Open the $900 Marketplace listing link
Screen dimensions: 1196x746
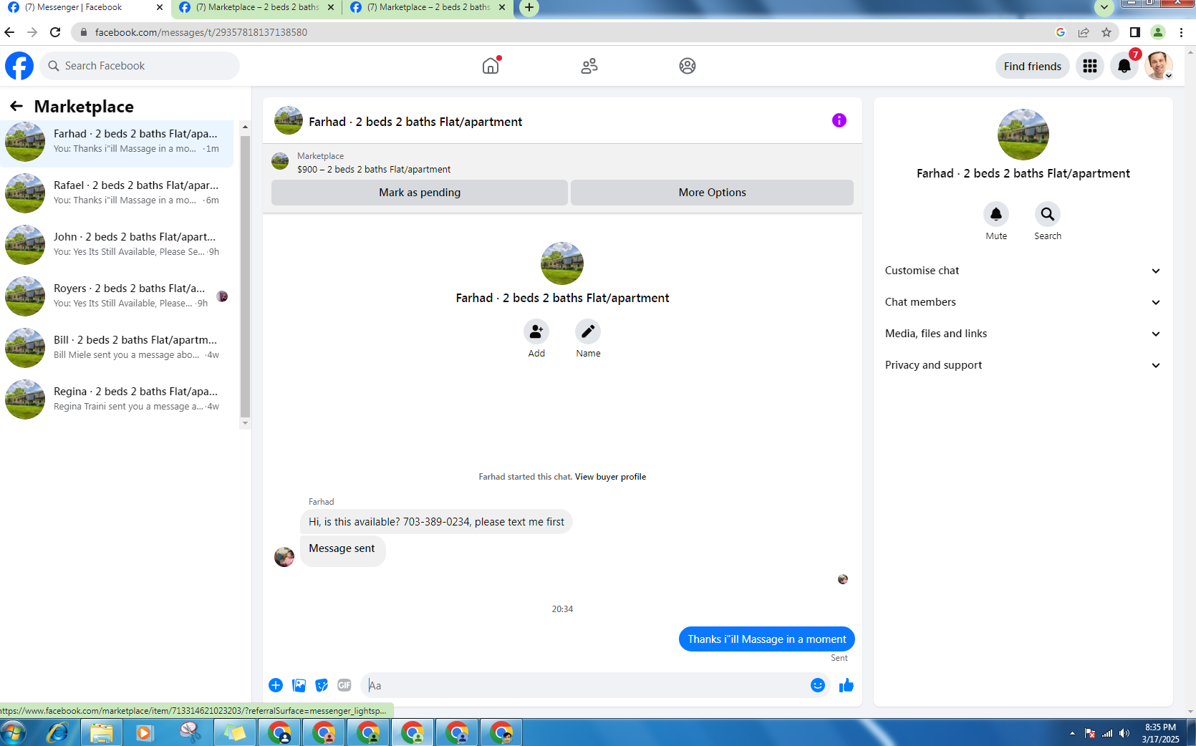[374, 170]
